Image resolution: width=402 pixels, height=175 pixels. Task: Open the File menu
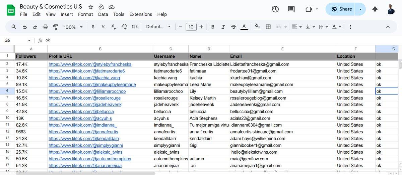tap(23, 14)
